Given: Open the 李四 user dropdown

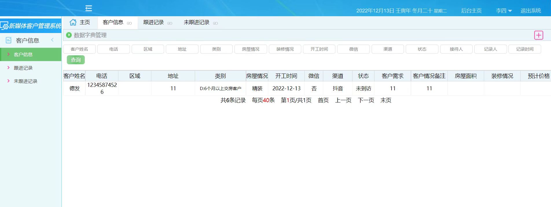Looking at the screenshot, I should pos(504,11).
